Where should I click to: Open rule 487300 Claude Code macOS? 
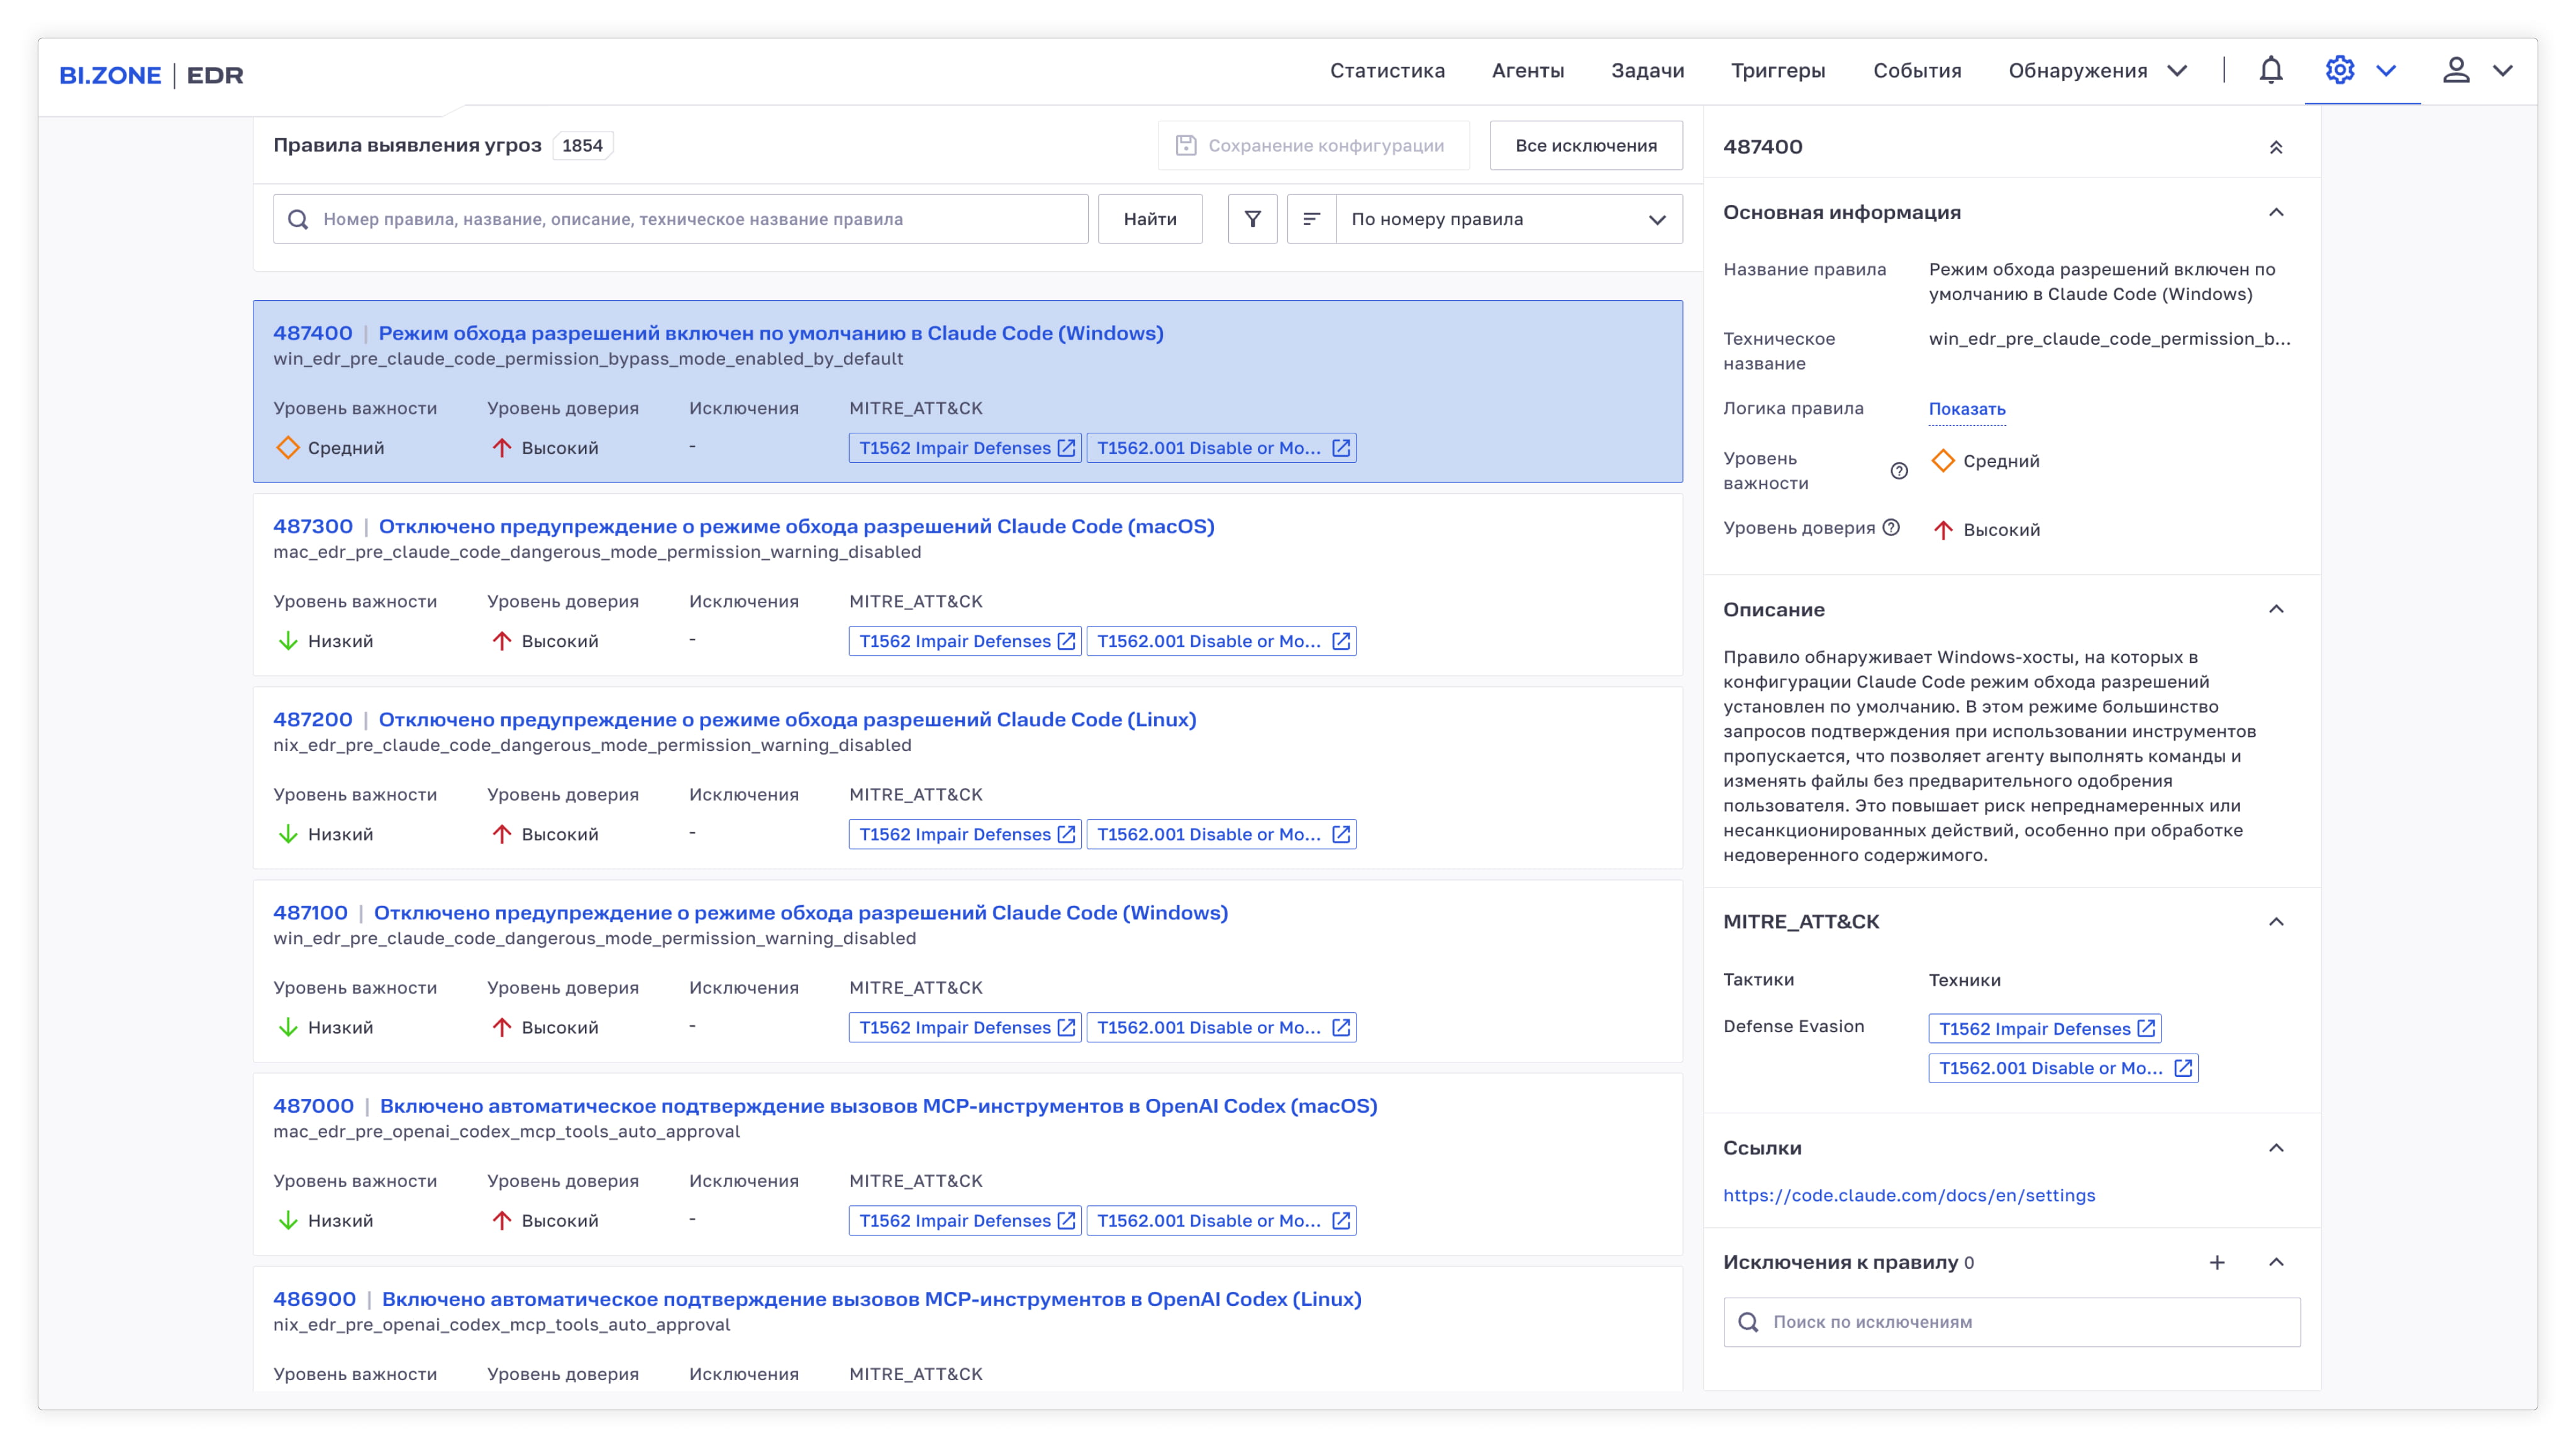pos(796,526)
